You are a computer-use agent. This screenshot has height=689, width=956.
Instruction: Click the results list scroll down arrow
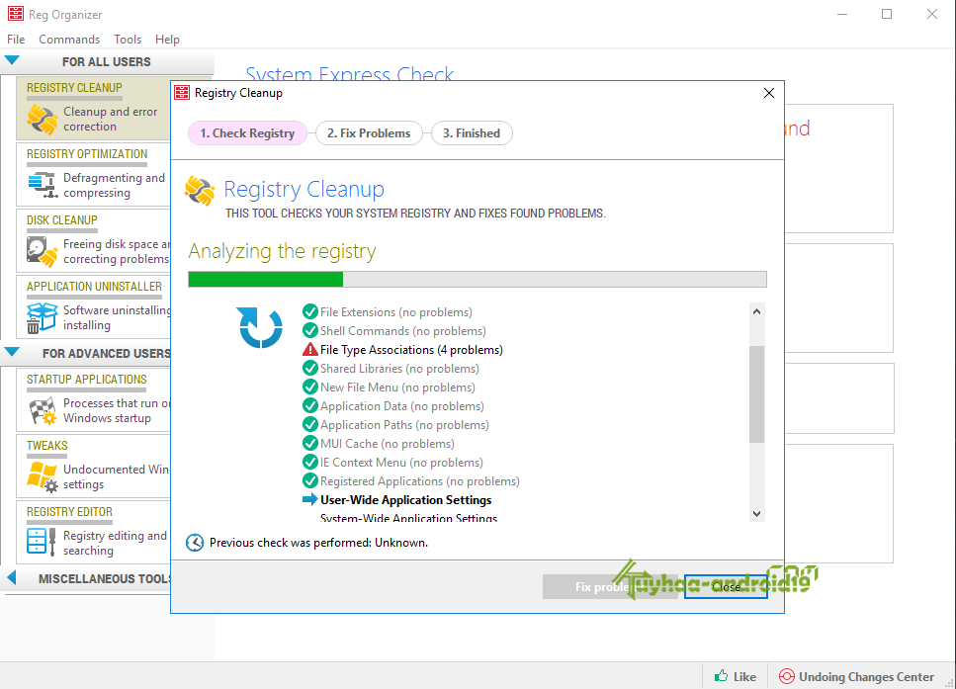[x=756, y=513]
